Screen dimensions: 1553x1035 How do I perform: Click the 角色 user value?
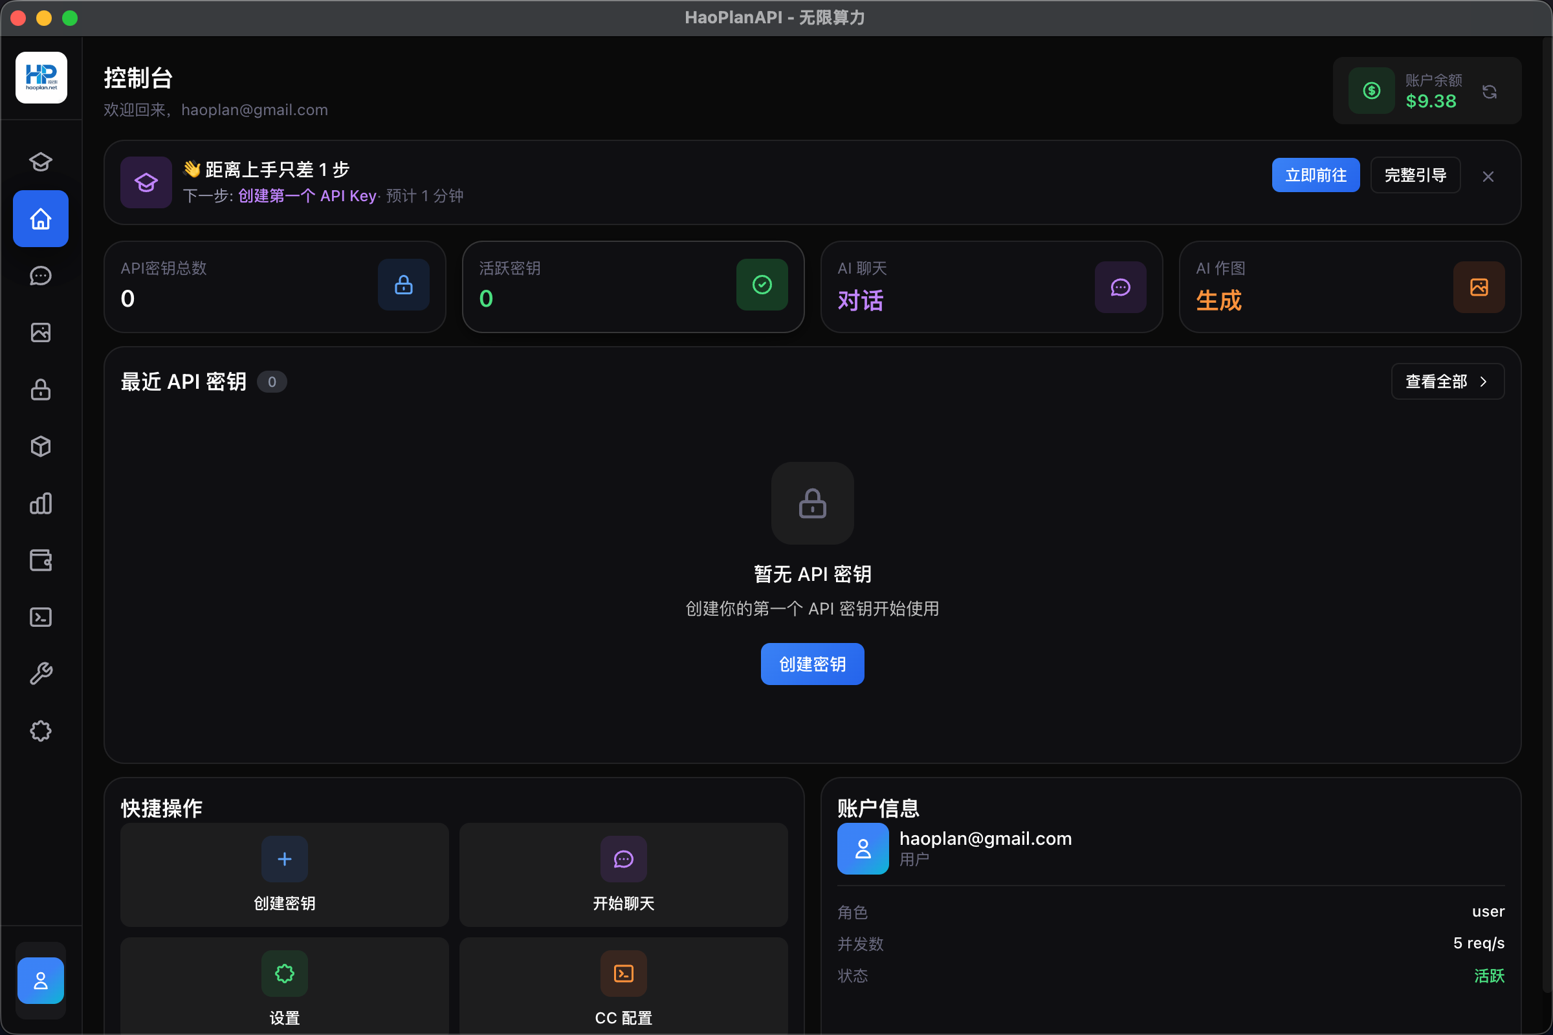(1488, 911)
